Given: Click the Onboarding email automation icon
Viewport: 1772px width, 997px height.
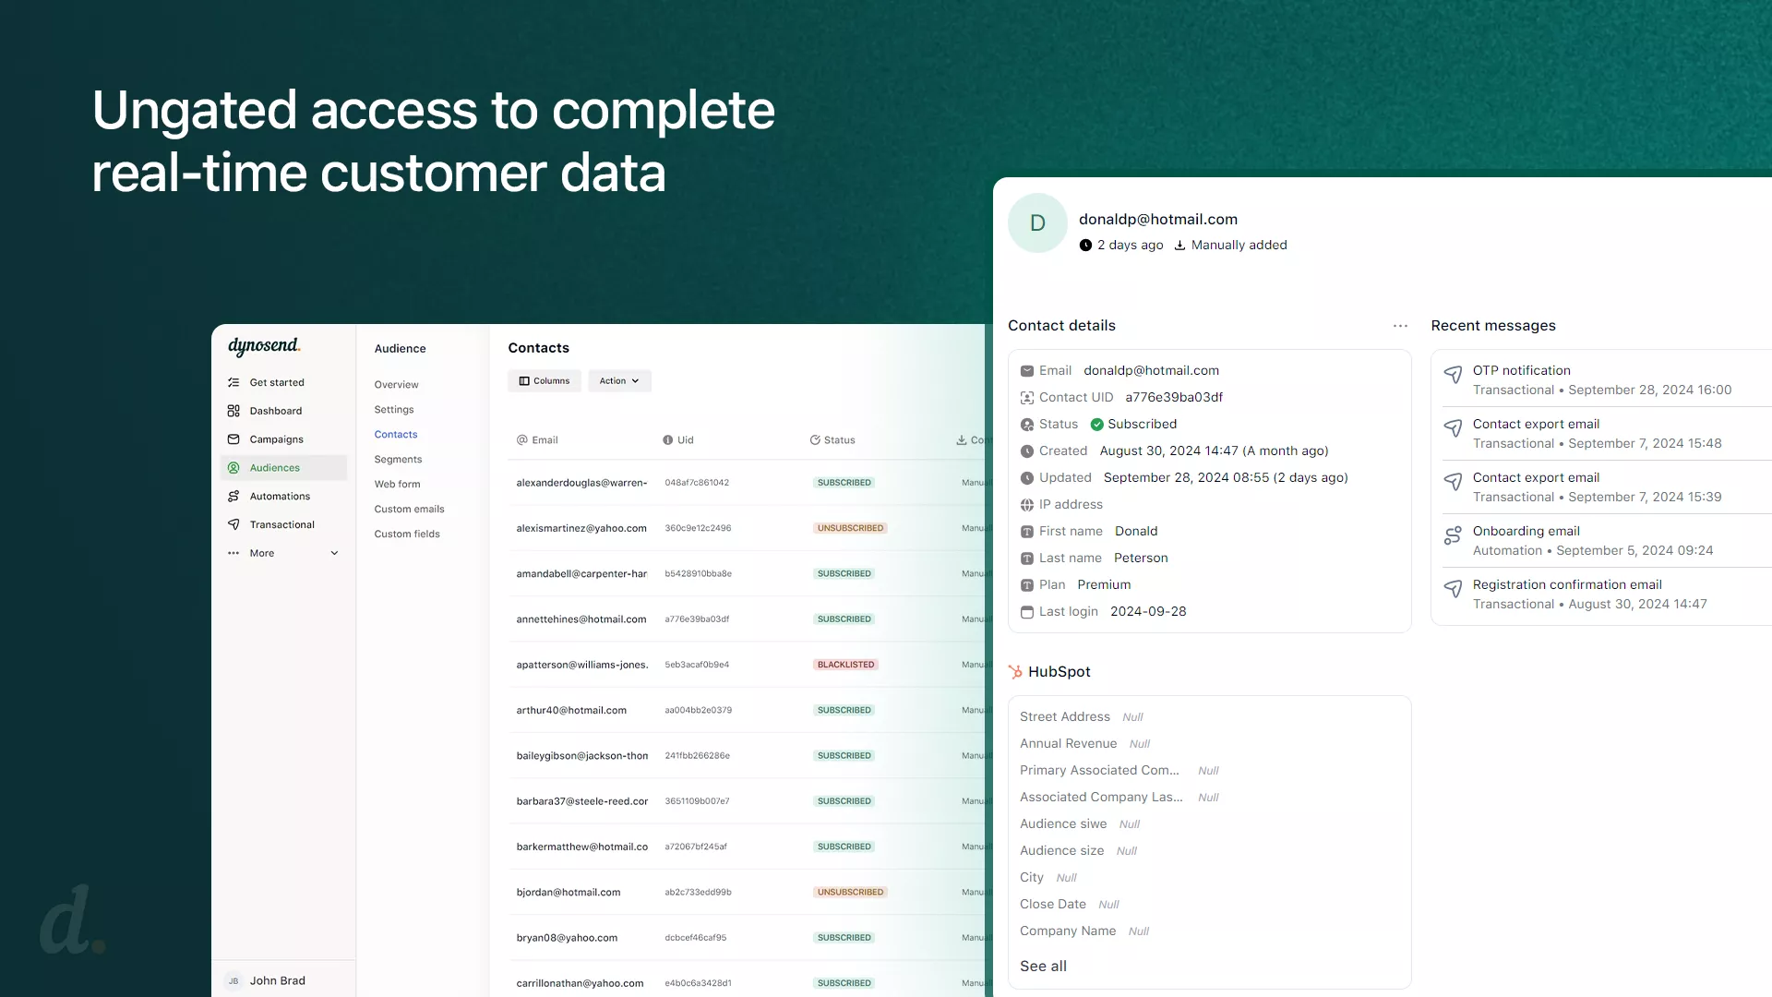Looking at the screenshot, I should tap(1453, 535).
